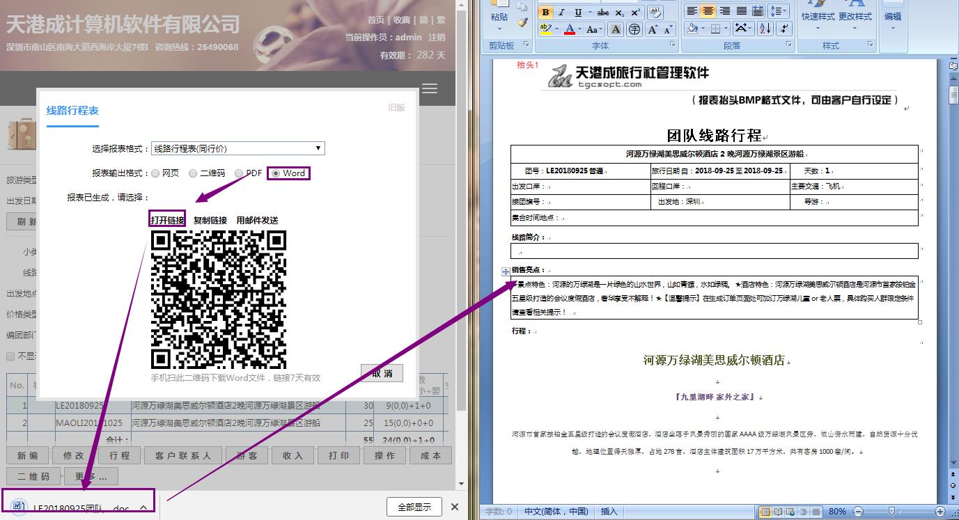
Task: Click the 旧版 link in dialog
Action: point(397,108)
